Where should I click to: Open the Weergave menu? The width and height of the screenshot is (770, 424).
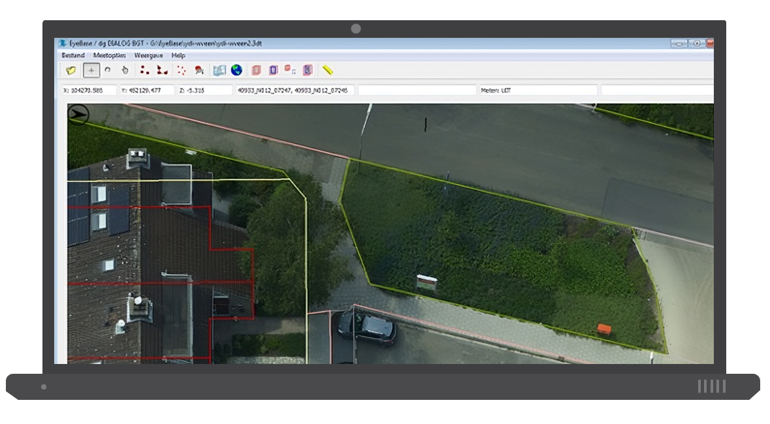click(150, 56)
